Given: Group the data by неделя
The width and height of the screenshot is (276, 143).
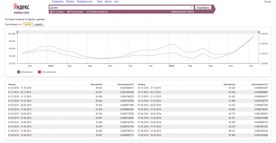Looking at the screenshot, I should (x=39, y=24).
